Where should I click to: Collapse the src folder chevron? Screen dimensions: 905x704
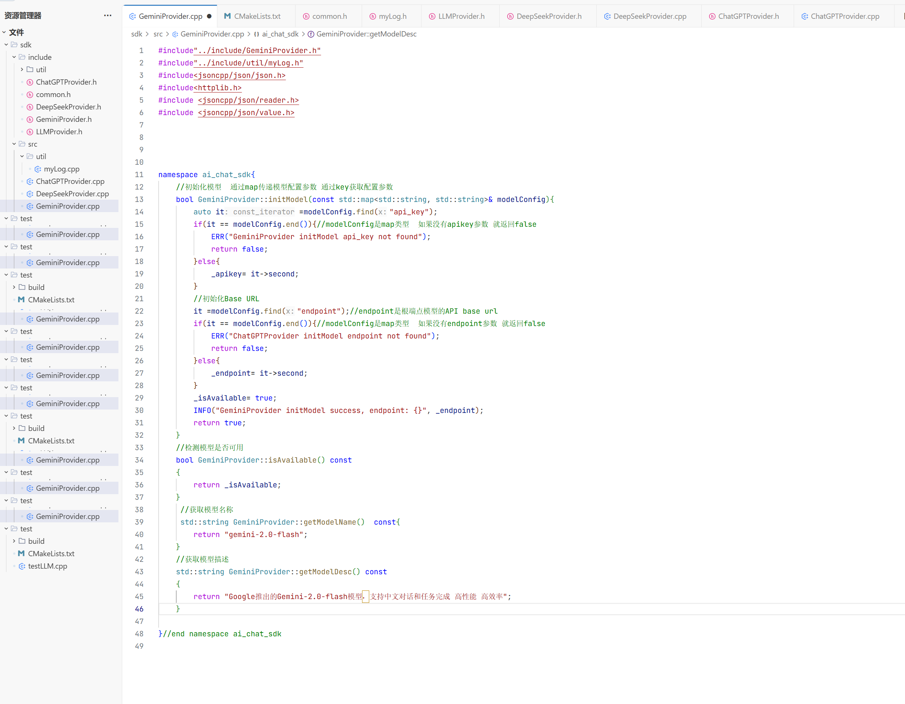pos(14,144)
